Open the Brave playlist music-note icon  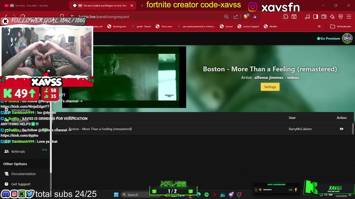pyautogui.click(x=307, y=17)
